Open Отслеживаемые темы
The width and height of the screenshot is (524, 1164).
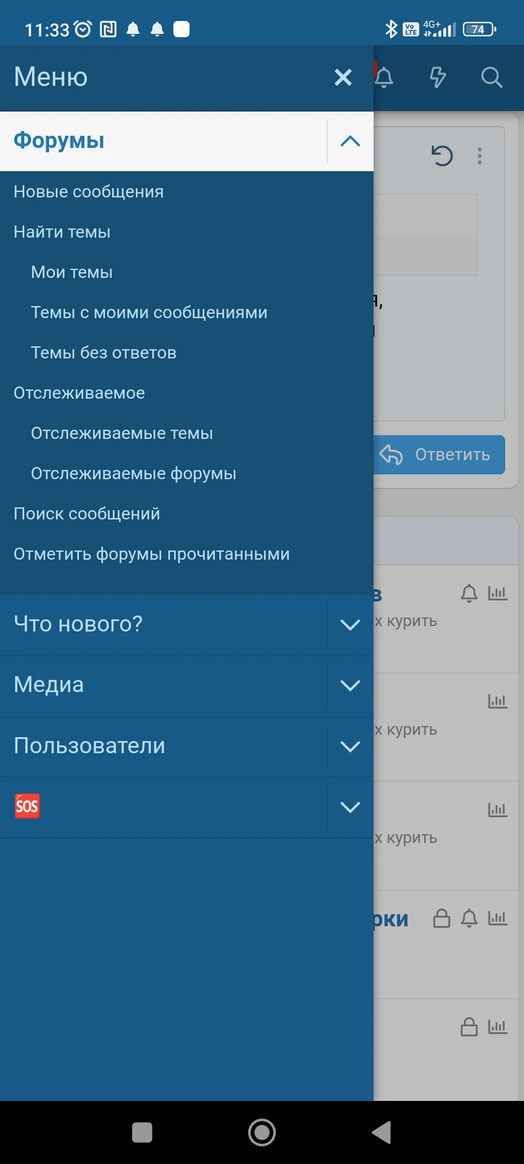pyautogui.click(x=122, y=433)
